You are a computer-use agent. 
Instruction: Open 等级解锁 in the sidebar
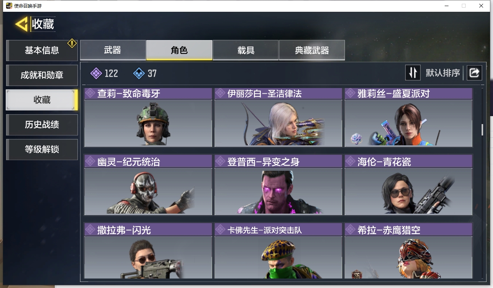[x=42, y=149]
